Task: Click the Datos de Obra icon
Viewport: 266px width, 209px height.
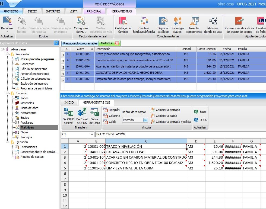Action: (x=94, y=116)
